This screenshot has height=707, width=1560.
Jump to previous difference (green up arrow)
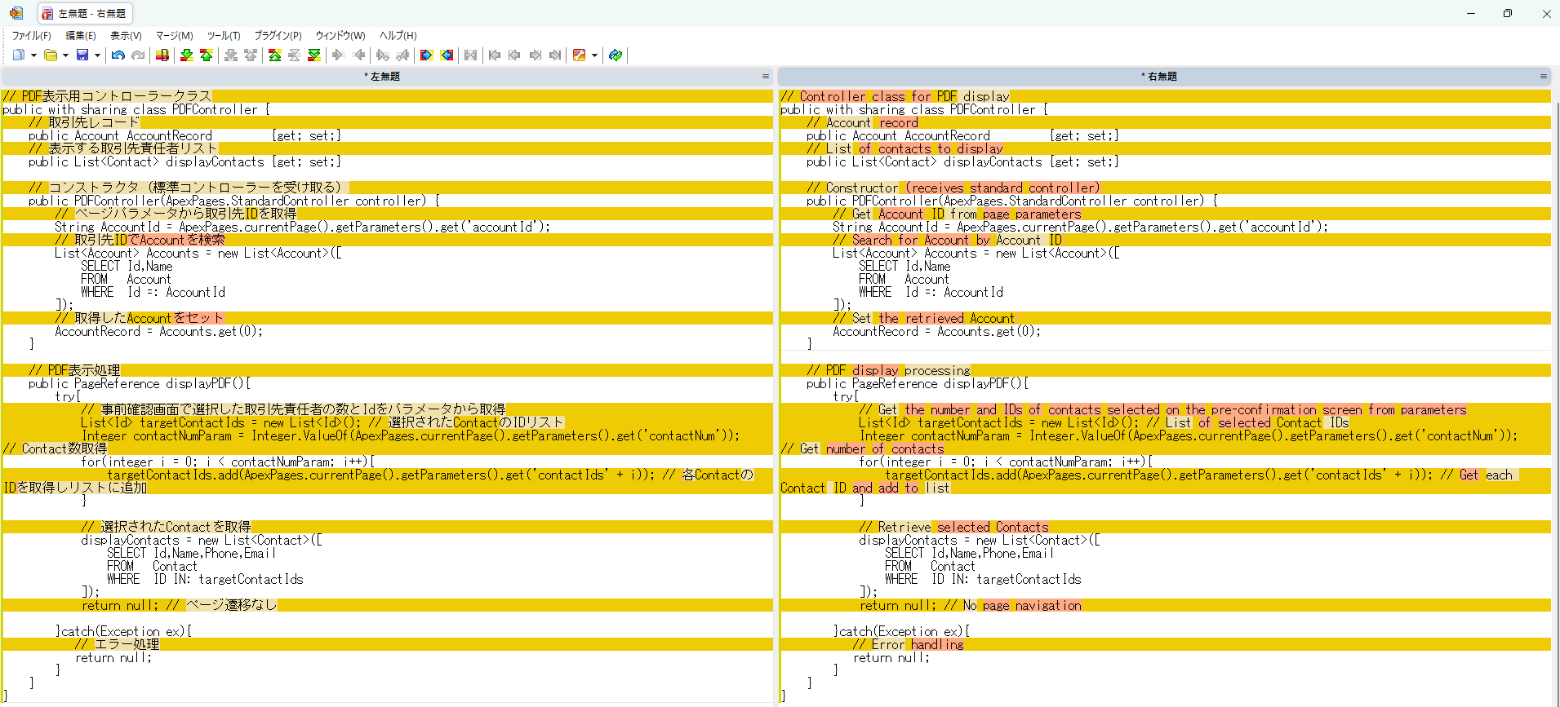tap(207, 55)
